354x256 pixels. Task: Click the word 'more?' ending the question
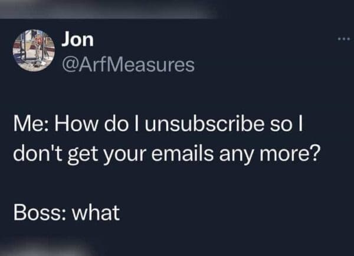[290, 154]
